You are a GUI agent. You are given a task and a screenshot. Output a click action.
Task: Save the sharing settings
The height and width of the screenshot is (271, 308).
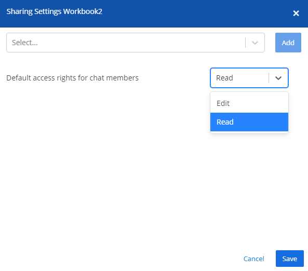point(289,259)
